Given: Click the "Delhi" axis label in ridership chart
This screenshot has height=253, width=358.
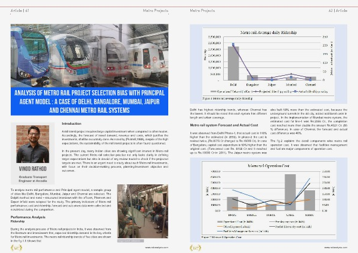Looking at the screenshot, I should click(233, 85).
